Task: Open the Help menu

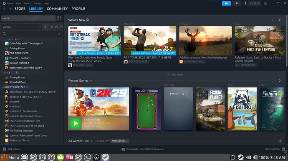Action: tap(46, 3)
